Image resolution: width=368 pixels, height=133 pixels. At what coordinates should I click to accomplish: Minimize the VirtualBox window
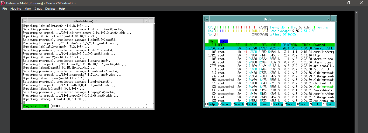point(336,3)
